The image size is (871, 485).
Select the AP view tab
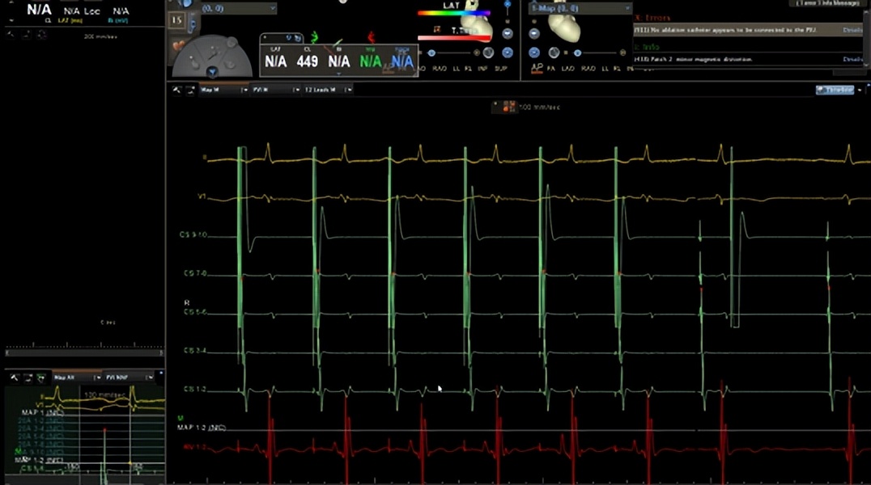pyautogui.click(x=535, y=69)
